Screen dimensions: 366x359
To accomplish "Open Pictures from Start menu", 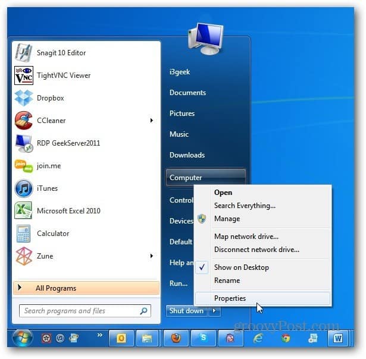I will 182,114.
